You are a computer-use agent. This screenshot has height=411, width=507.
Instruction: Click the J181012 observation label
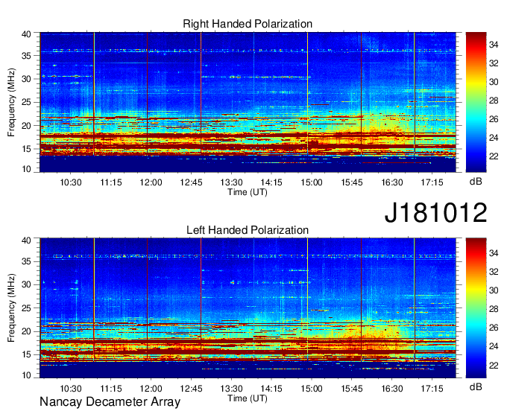pyautogui.click(x=435, y=213)
